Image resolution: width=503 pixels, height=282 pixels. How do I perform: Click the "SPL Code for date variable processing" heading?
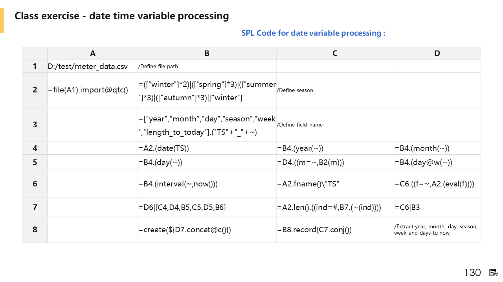coord(313,33)
